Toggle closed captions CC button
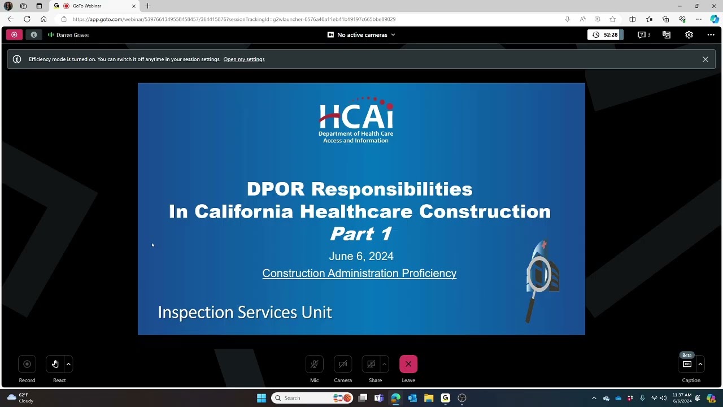Image resolution: width=723 pixels, height=407 pixels. tap(687, 364)
